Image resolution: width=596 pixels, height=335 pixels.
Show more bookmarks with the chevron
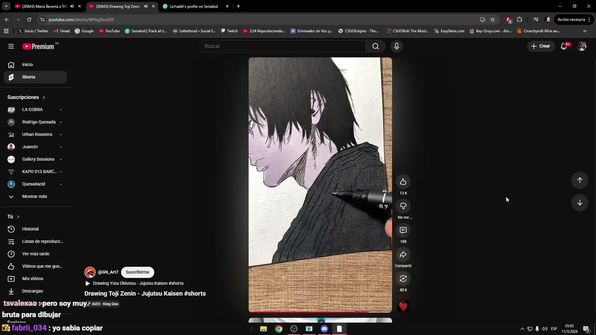pyautogui.click(x=585, y=31)
